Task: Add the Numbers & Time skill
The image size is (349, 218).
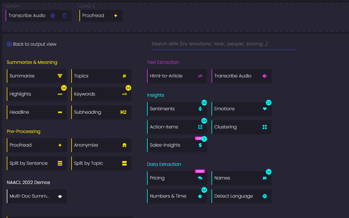Action: 177,196
